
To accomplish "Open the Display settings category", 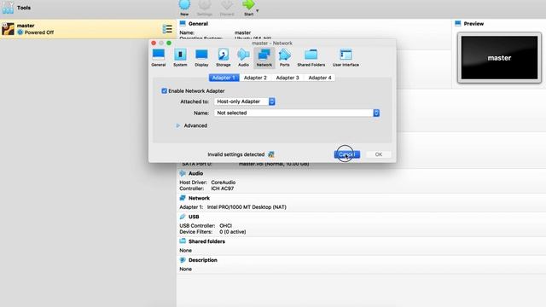I will click(x=201, y=58).
